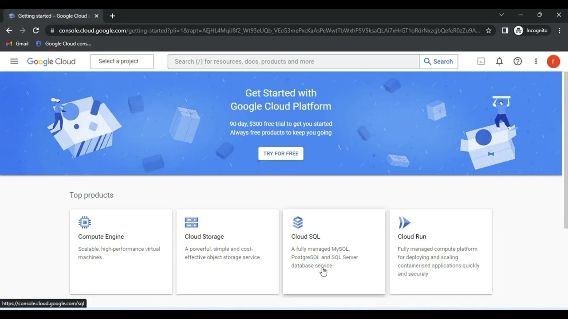Click the Cloud Storage icon
This screenshot has height=319, width=568.
(191, 222)
